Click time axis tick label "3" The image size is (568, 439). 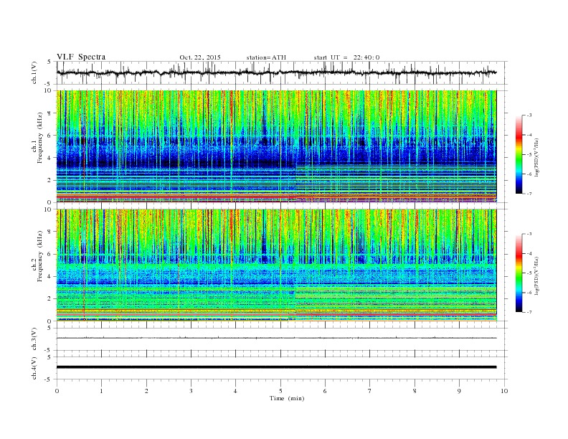191,391
